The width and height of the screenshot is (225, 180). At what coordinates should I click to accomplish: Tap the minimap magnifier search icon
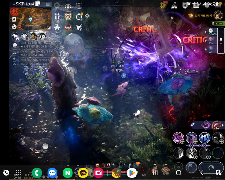[x=14, y=19]
